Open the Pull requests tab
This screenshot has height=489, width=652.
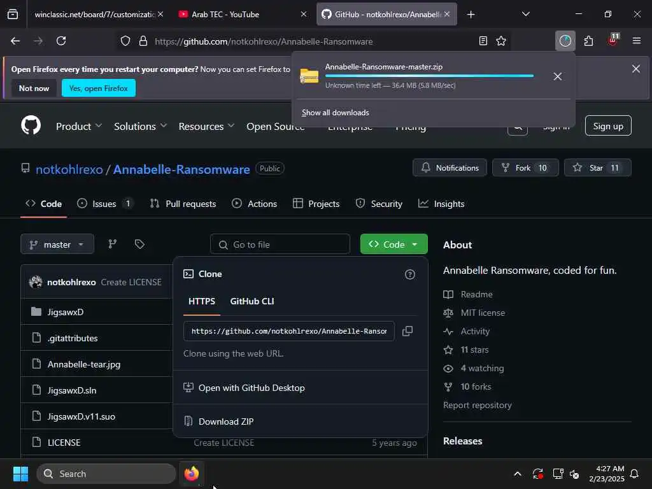click(x=183, y=204)
